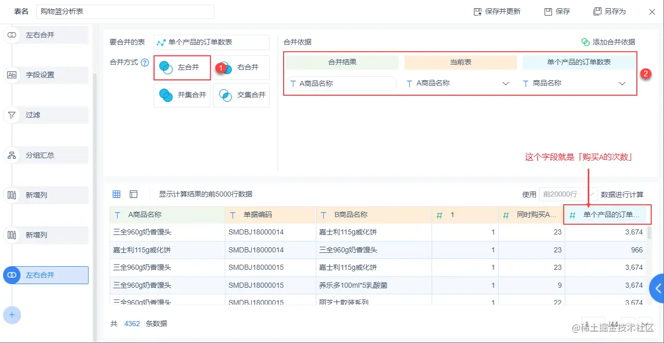Switch to grid table view
664x343 pixels.
point(116,194)
